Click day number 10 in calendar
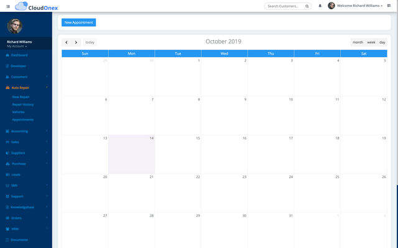This screenshot has height=248, width=398. point(291,99)
